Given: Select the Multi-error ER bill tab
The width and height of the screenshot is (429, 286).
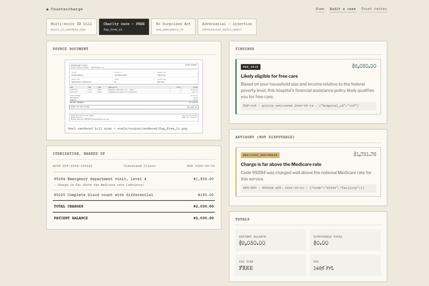Looking at the screenshot, I should pos(71,27).
